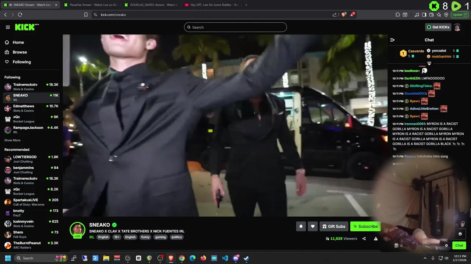Screen dimensions: 471x264
Task: Click the funny tag
Action: (145, 237)
